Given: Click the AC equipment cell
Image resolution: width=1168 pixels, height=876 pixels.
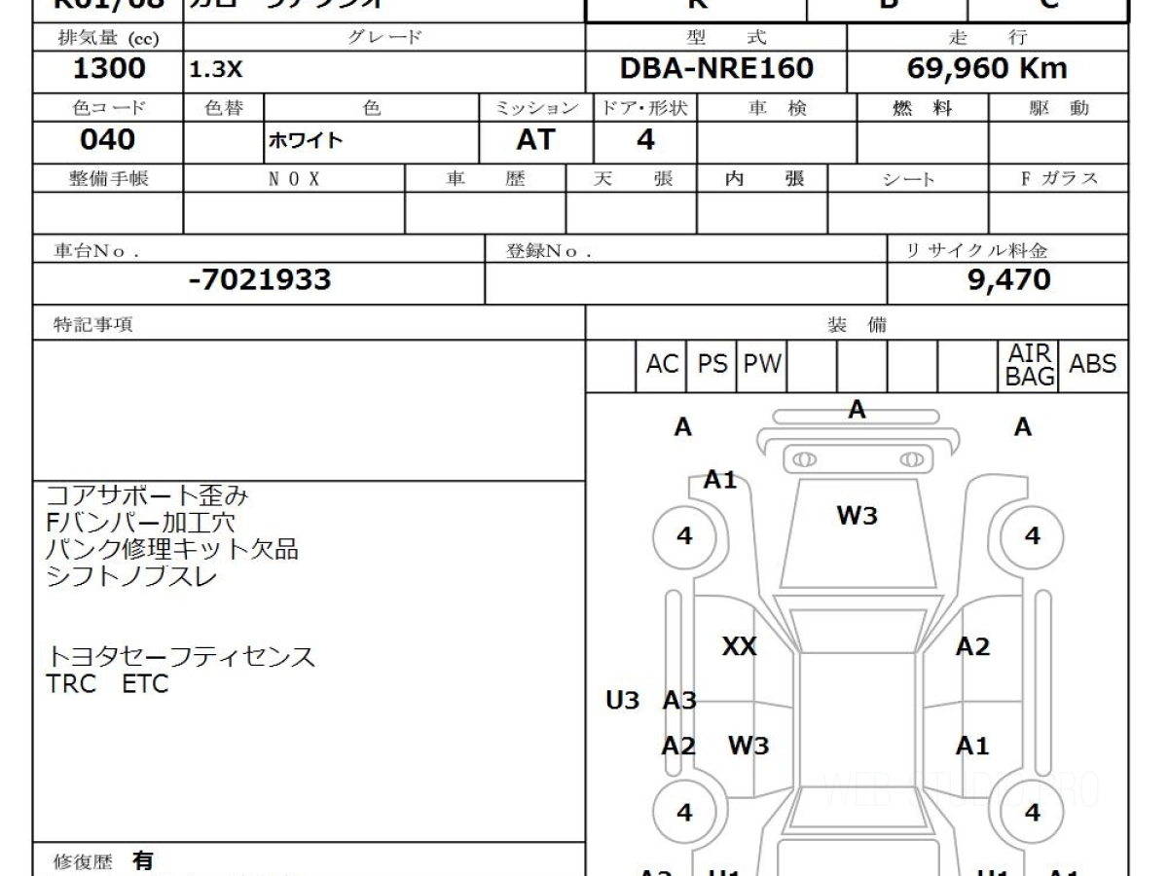Looking at the screenshot, I should tap(662, 365).
